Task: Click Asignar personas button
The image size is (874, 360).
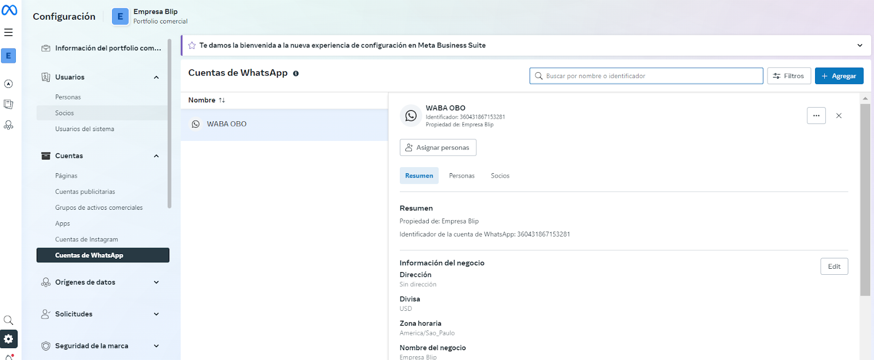Action: point(438,147)
